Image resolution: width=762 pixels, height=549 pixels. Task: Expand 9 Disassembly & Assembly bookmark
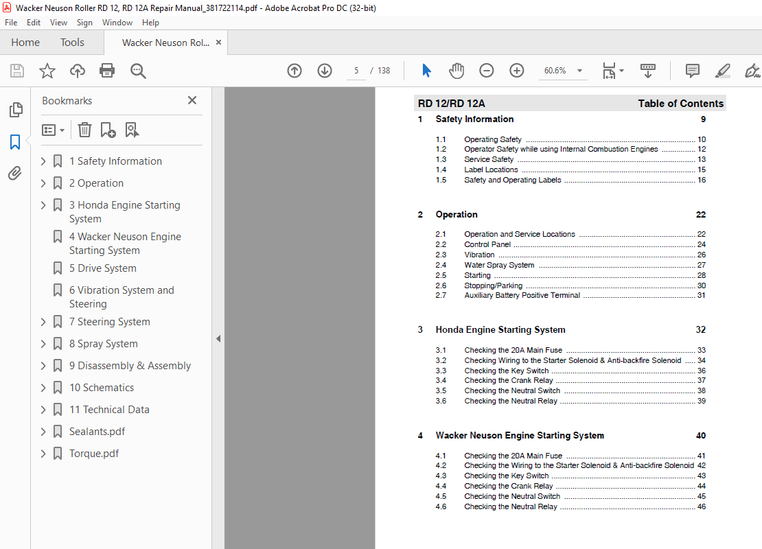click(43, 366)
